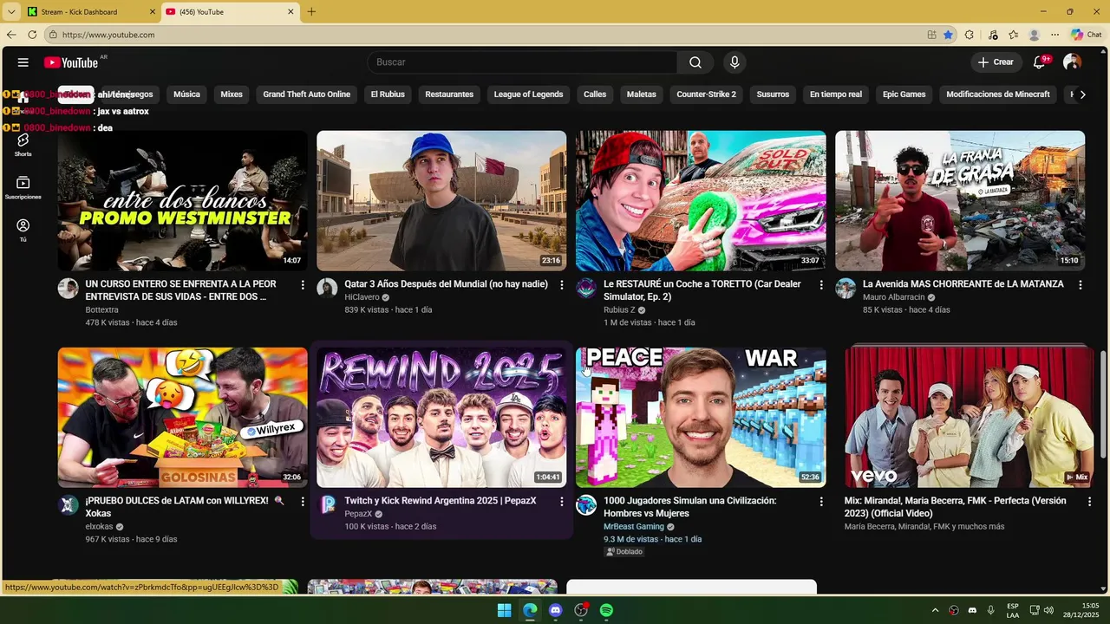Click the HiClavero channel avatar
This screenshot has width=1110, height=624.
[x=327, y=289]
